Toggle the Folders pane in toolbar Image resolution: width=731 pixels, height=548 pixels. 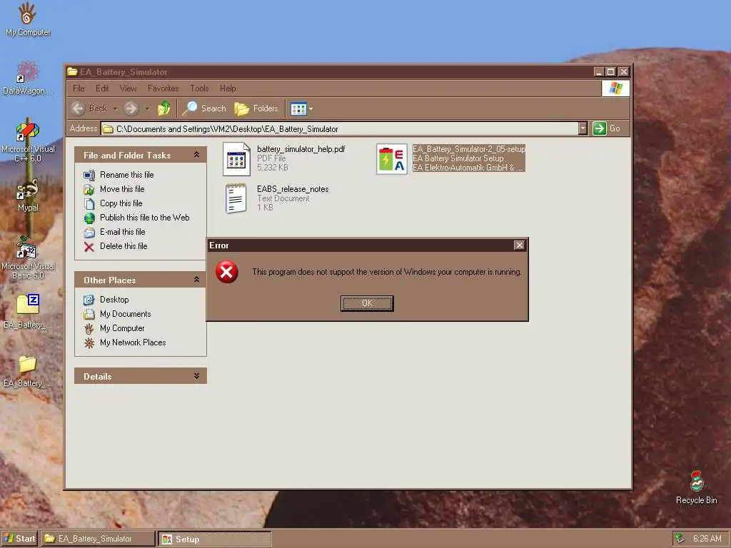point(256,108)
